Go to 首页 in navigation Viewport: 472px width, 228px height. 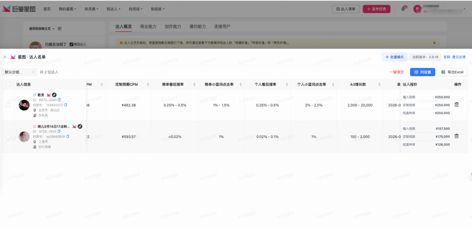47,9
